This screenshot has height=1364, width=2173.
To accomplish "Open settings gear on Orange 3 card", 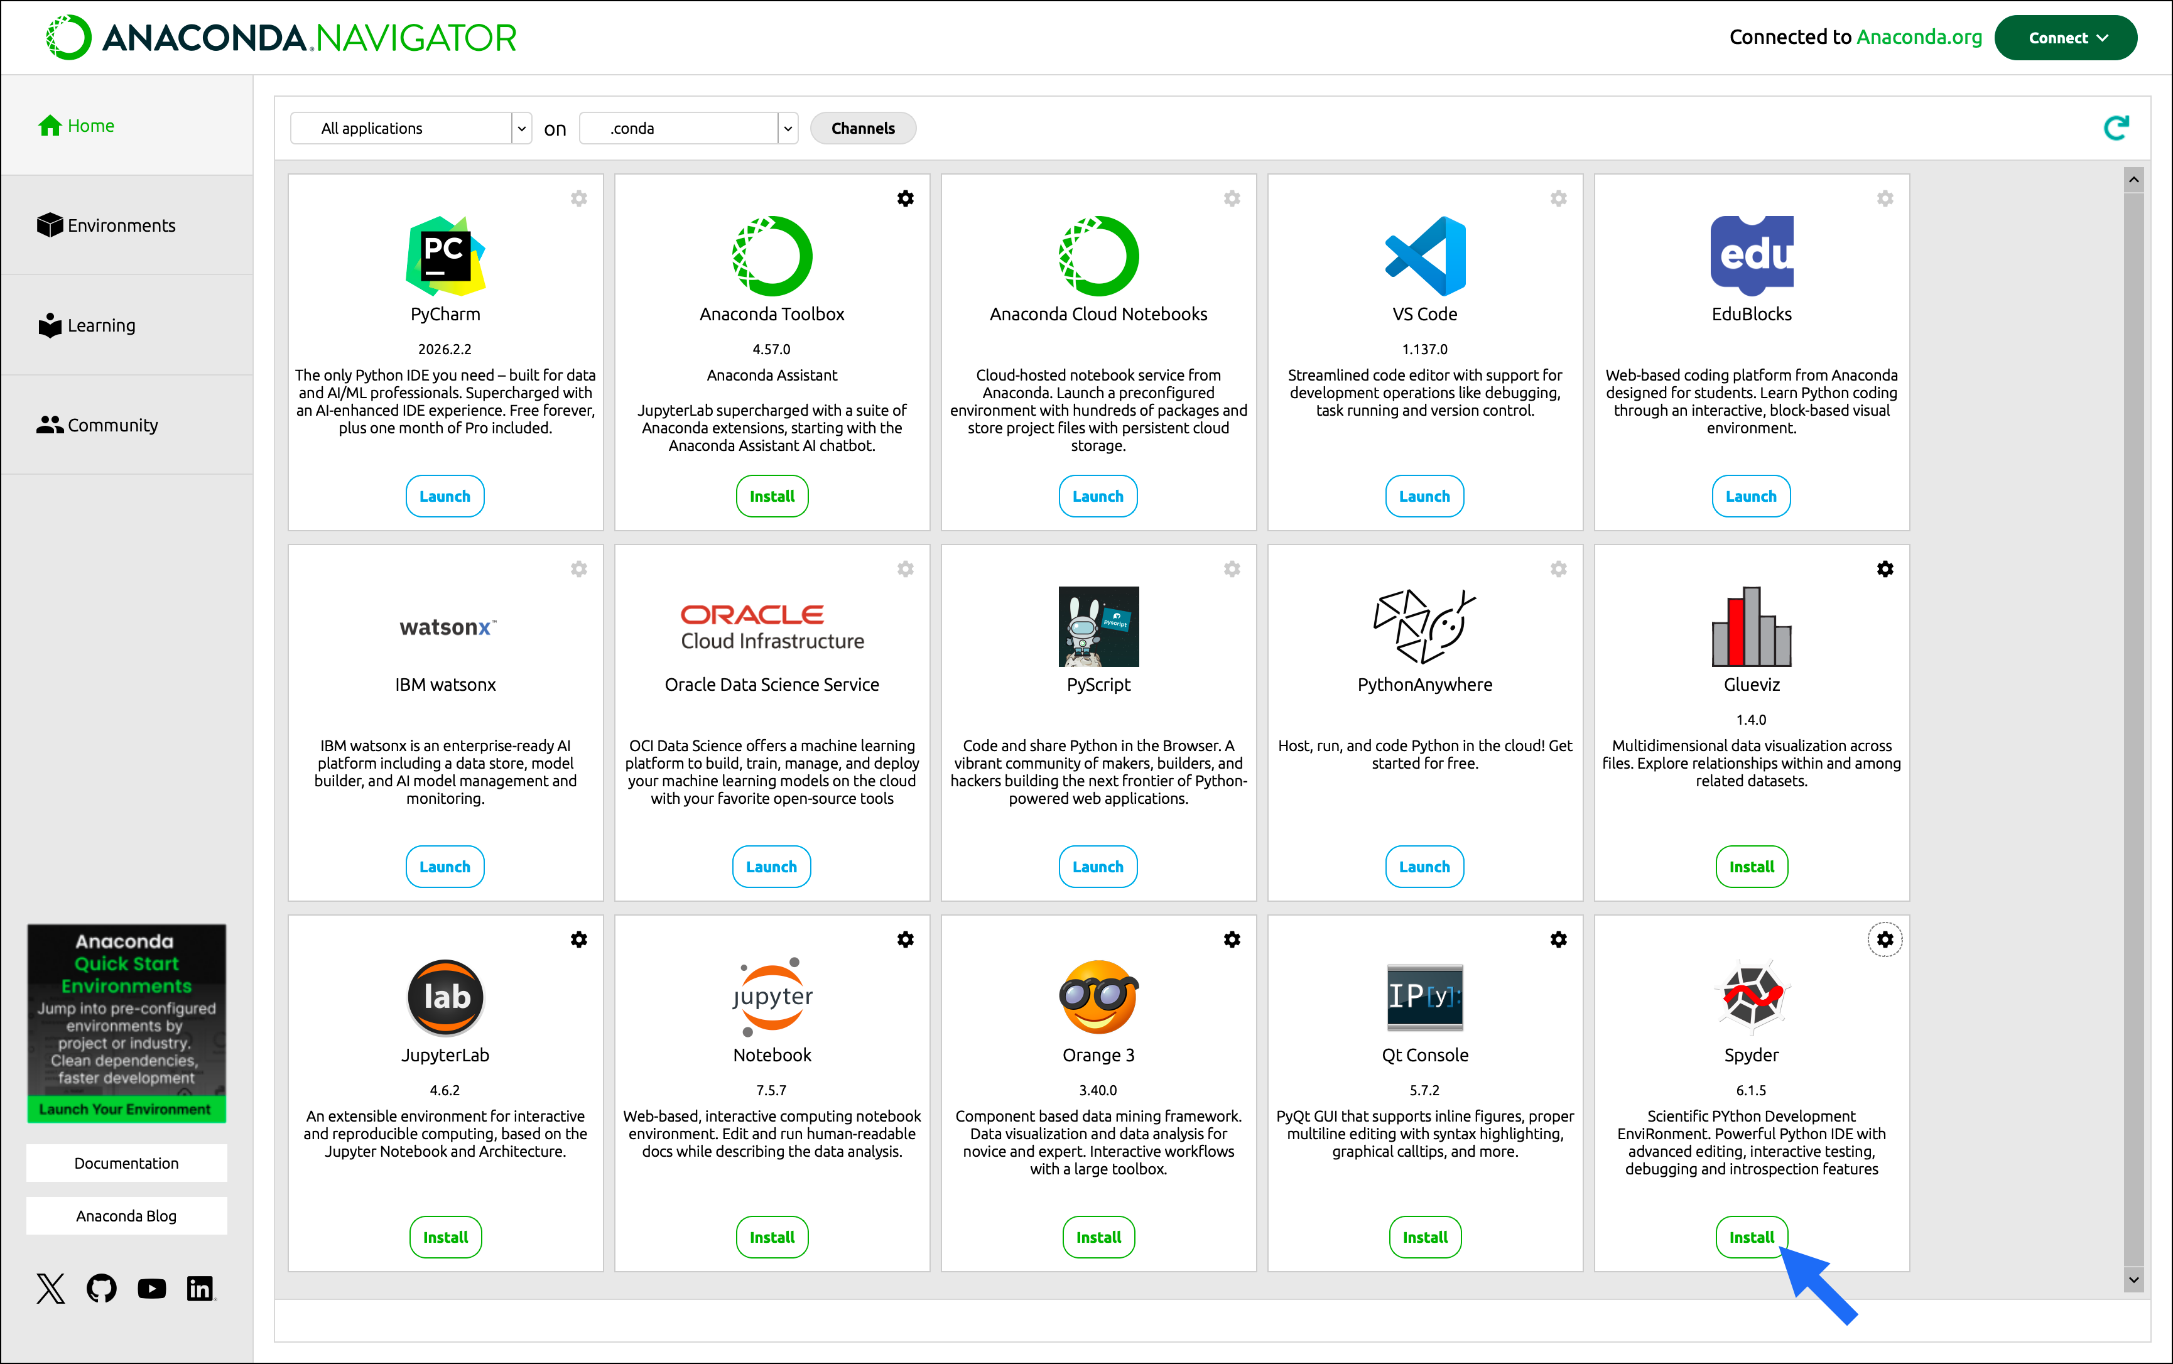I will click(x=1232, y=940).
